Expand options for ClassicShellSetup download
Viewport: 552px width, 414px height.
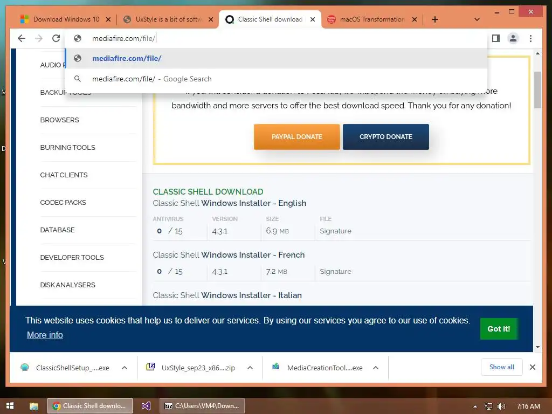click(125, 368)
